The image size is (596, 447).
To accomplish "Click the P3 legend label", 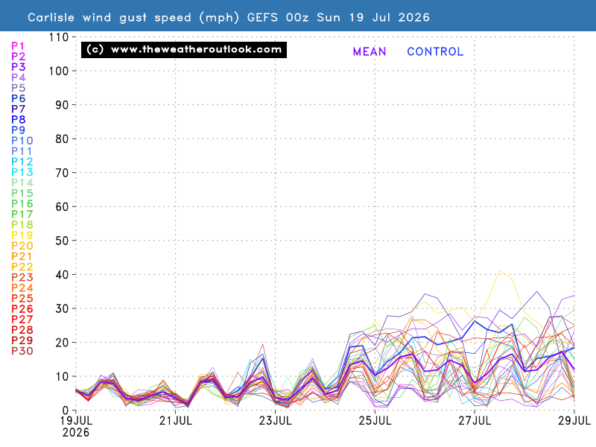I will click(x=18, y=67).
